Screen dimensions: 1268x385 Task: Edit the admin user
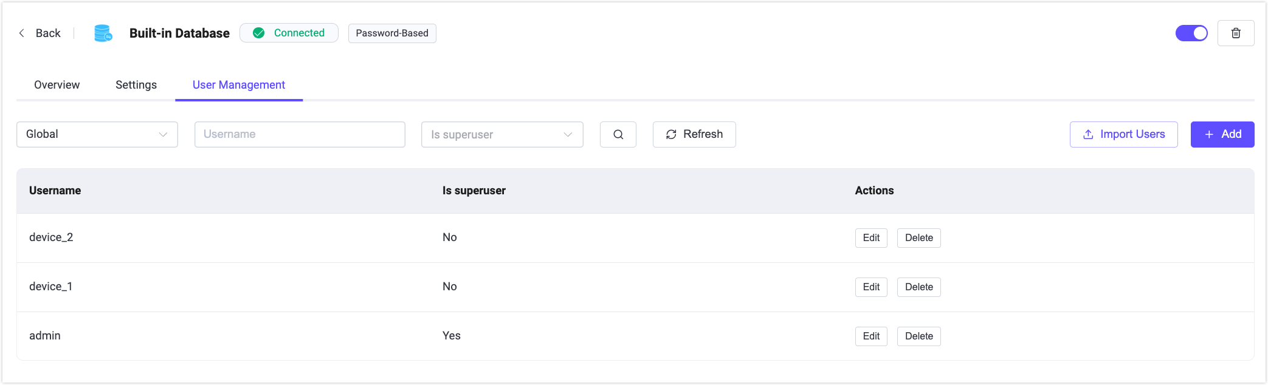[x=871, y=336]
